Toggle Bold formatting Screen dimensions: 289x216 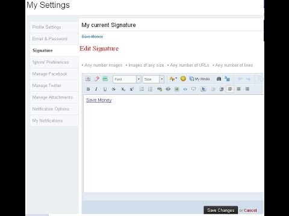coord(88,89)
